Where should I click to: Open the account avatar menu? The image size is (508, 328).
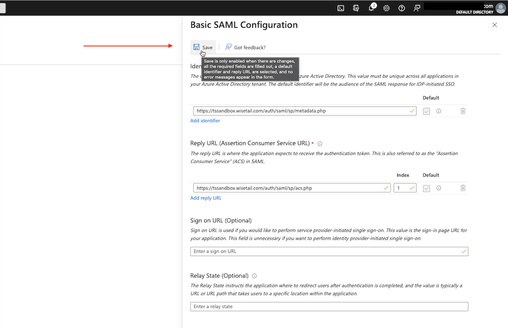[x=500, y=8]
